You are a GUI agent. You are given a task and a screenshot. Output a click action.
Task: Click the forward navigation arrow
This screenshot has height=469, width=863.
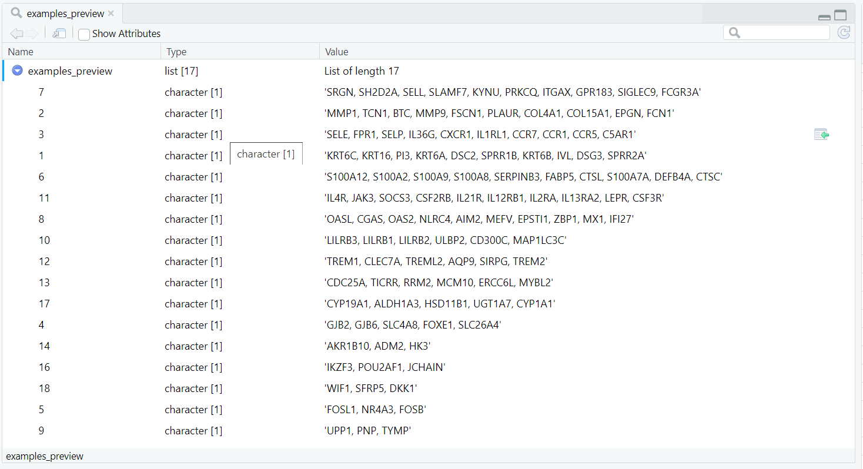coord(32,33)
